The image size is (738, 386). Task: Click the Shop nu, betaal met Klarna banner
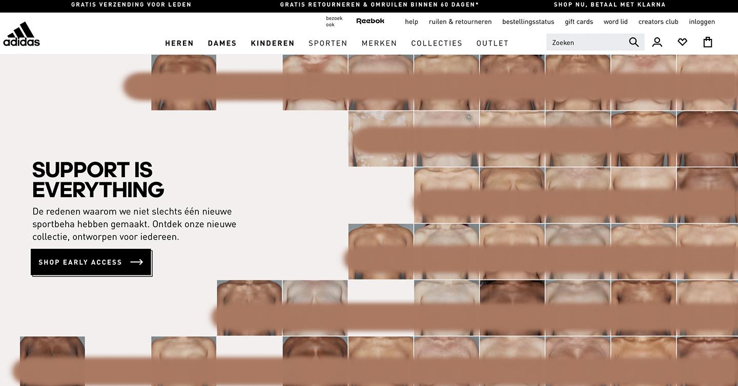point(609,5)
